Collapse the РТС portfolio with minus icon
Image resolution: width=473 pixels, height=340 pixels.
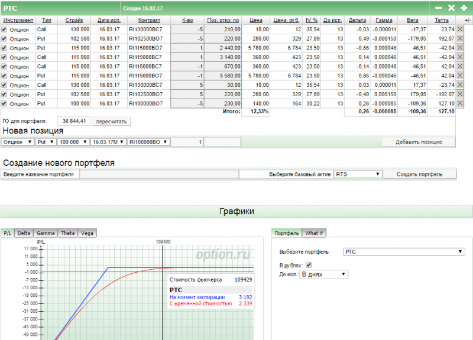(438, 8)
